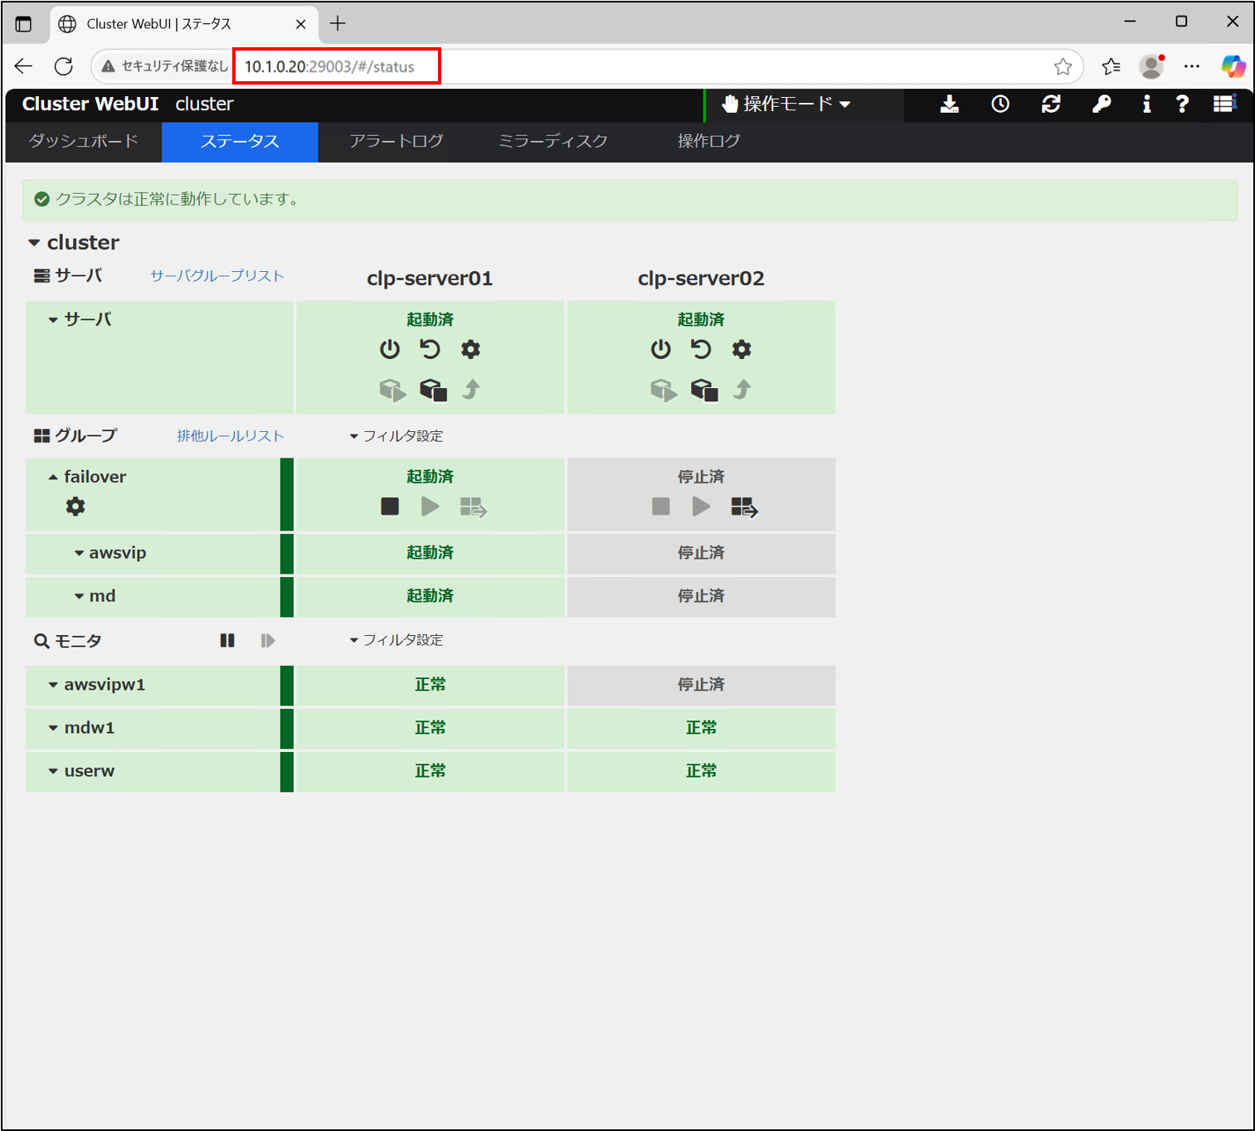Click reboot icon for clp-server02
The height and width of the screenshot is (1131, 1255).
pos(701,349)
